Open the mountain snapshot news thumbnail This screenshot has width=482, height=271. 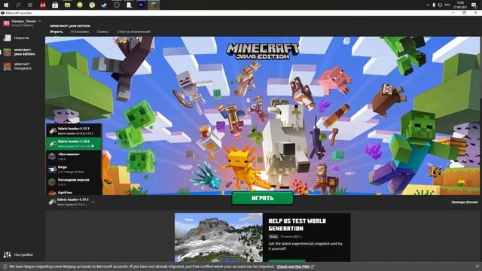click(218, 238)
